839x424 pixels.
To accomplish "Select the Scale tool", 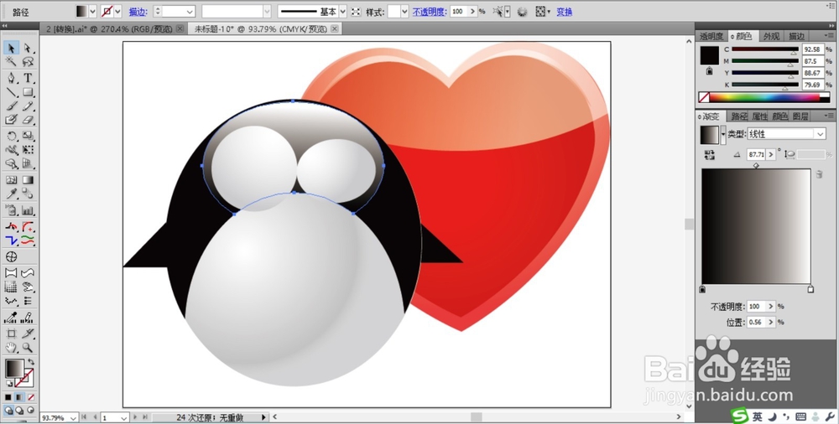I will pos(28,137).
